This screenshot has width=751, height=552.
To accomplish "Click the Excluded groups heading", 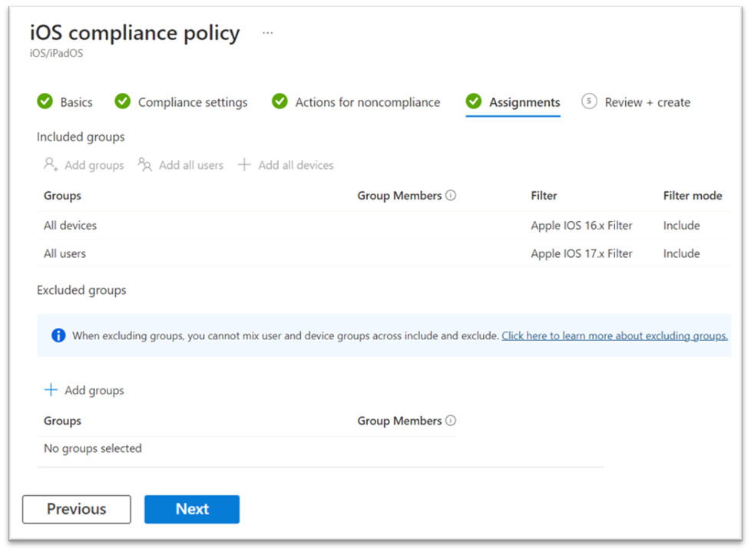I will coord(81,291).
